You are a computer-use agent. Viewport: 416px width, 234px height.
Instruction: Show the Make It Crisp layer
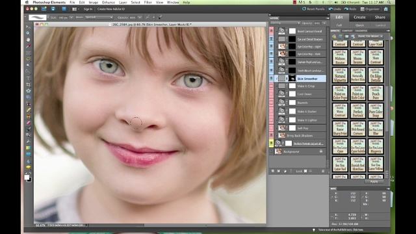(x=272, y=86)
